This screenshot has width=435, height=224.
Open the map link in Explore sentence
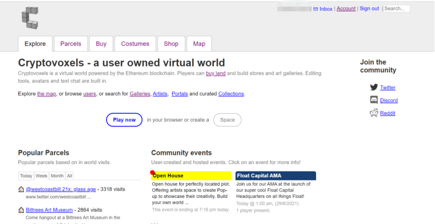tap(47, 94)
